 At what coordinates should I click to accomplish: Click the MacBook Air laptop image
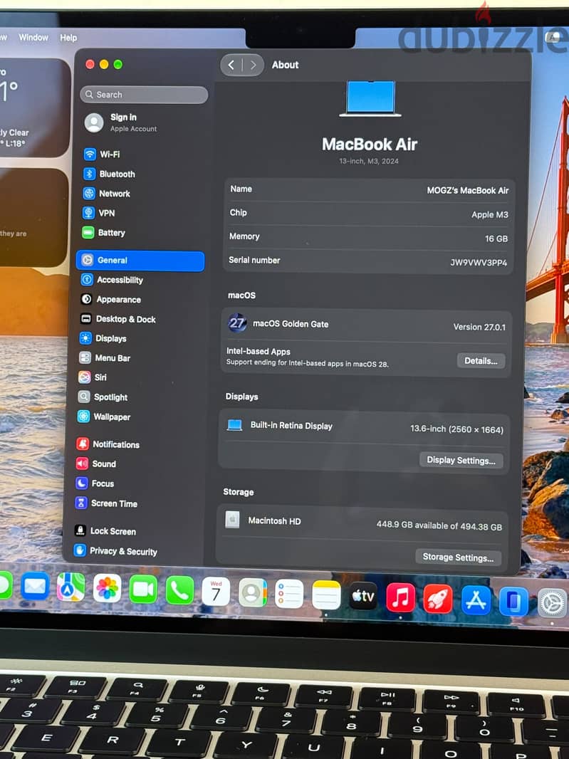370,99
